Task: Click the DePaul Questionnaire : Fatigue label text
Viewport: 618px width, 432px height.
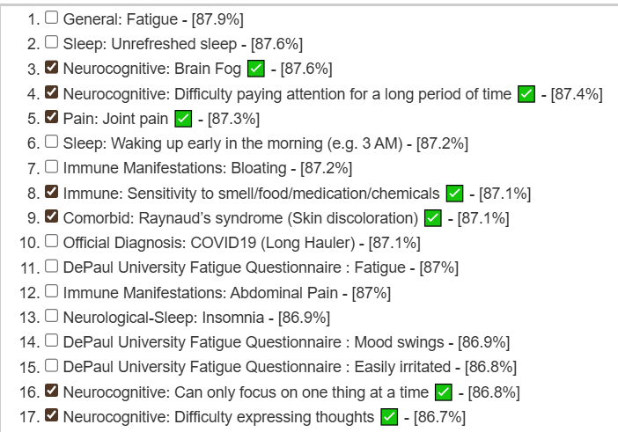Action: (234, 267)
